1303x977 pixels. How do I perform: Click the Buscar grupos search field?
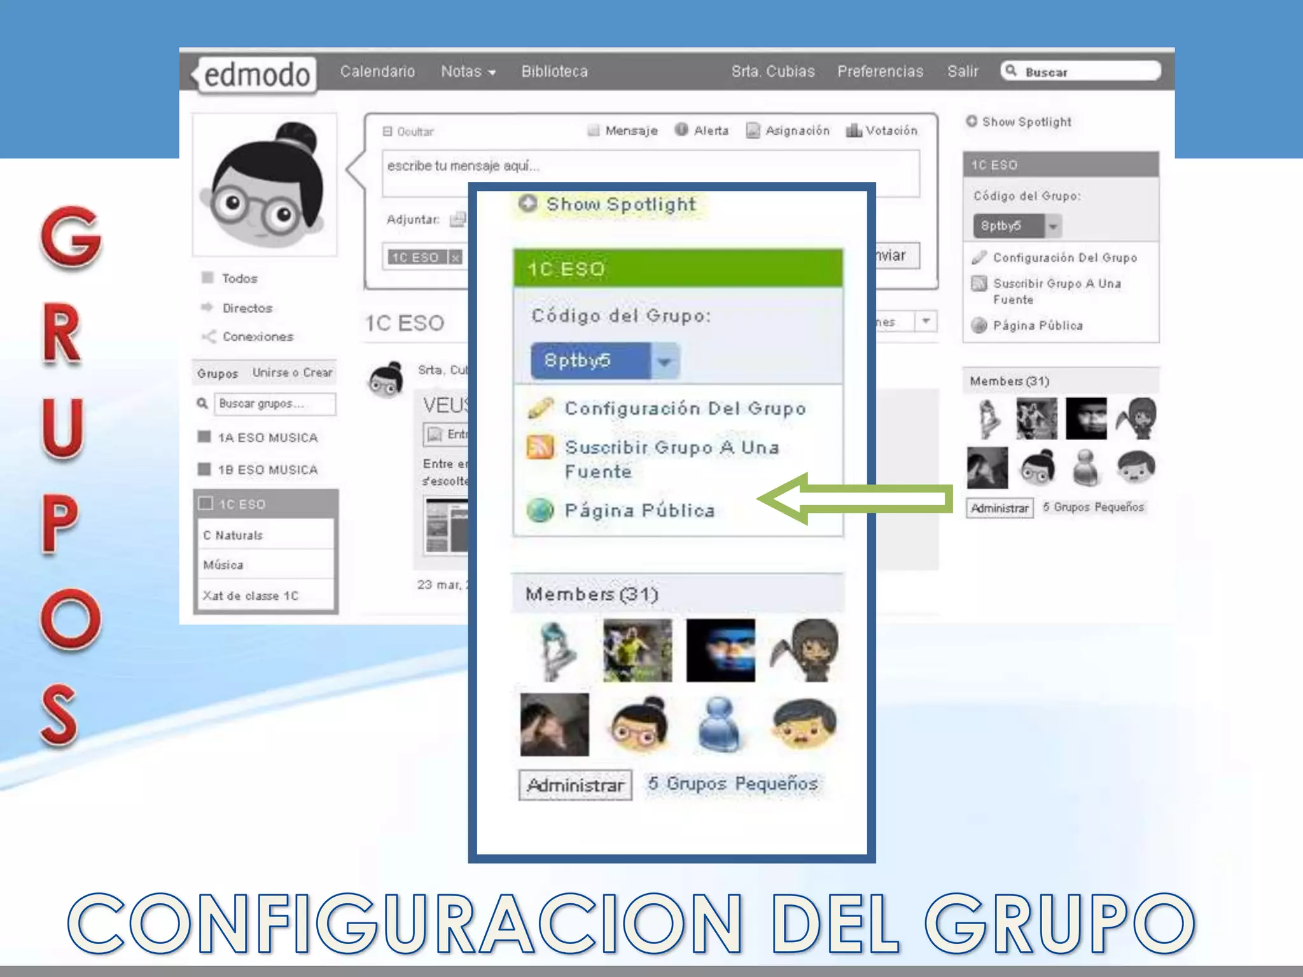274,404
